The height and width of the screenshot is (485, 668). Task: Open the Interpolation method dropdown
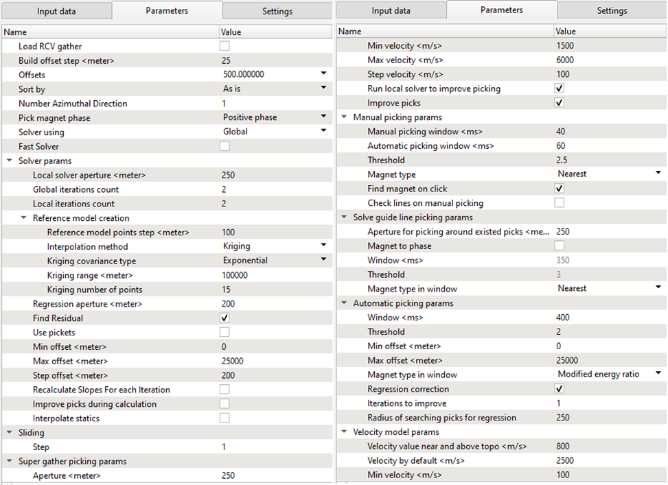pos(323,246)
